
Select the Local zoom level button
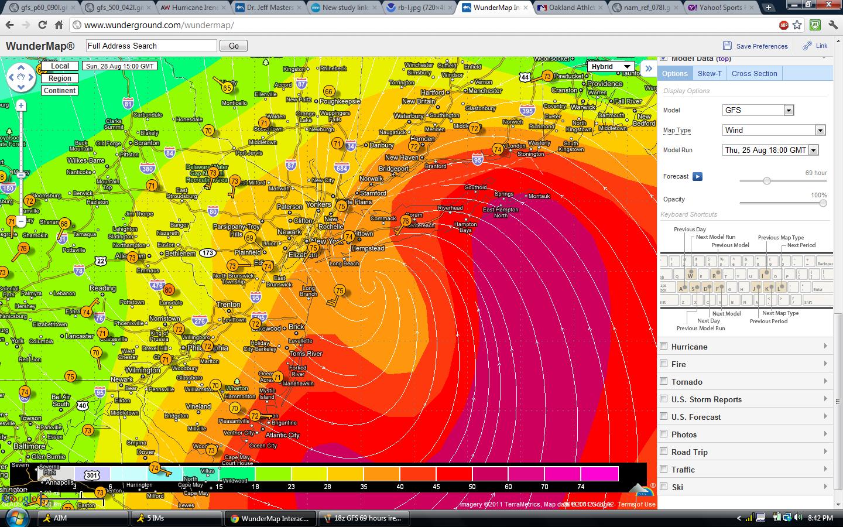point(60,66)
